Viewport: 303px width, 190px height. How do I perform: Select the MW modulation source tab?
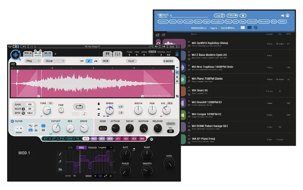pyautogui.click(x=70, y=138)
